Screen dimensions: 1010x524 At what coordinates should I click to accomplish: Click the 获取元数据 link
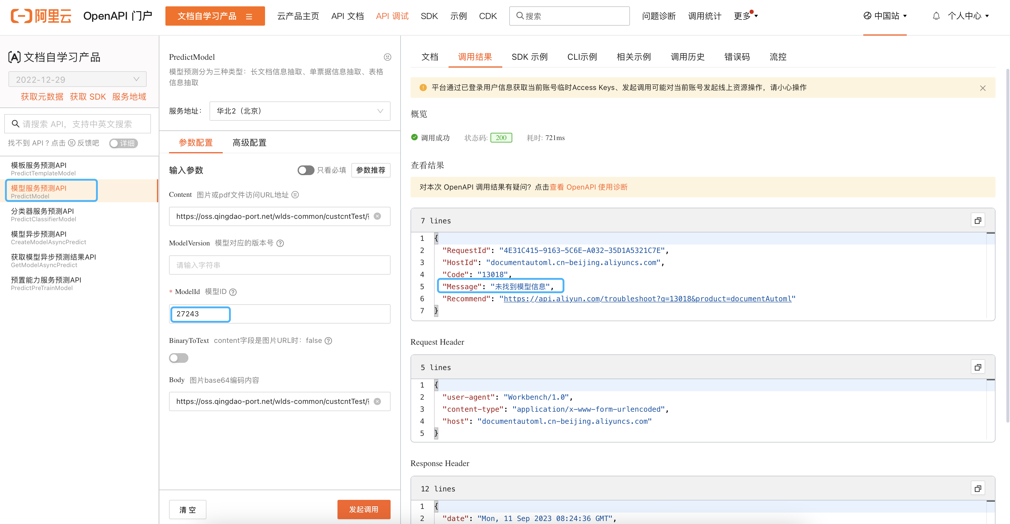coord(42,97)
